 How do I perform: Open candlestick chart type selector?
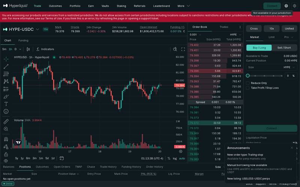(x=28, y=49)
